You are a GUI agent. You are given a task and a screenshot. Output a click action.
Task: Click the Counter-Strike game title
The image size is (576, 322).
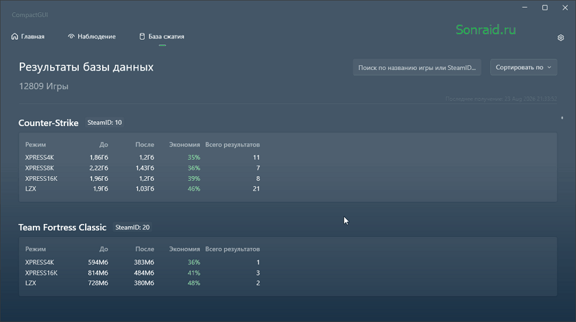point(49,123)
